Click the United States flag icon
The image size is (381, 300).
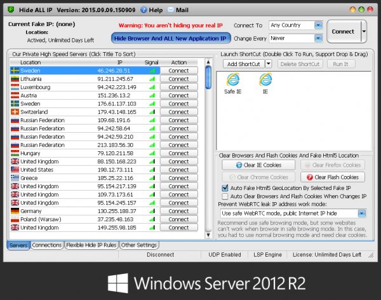tap(15, 170)
